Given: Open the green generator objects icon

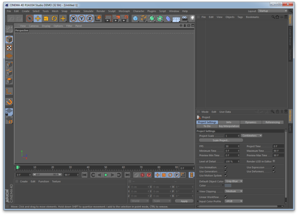Looking at the screenshot, I should (152, 18).
